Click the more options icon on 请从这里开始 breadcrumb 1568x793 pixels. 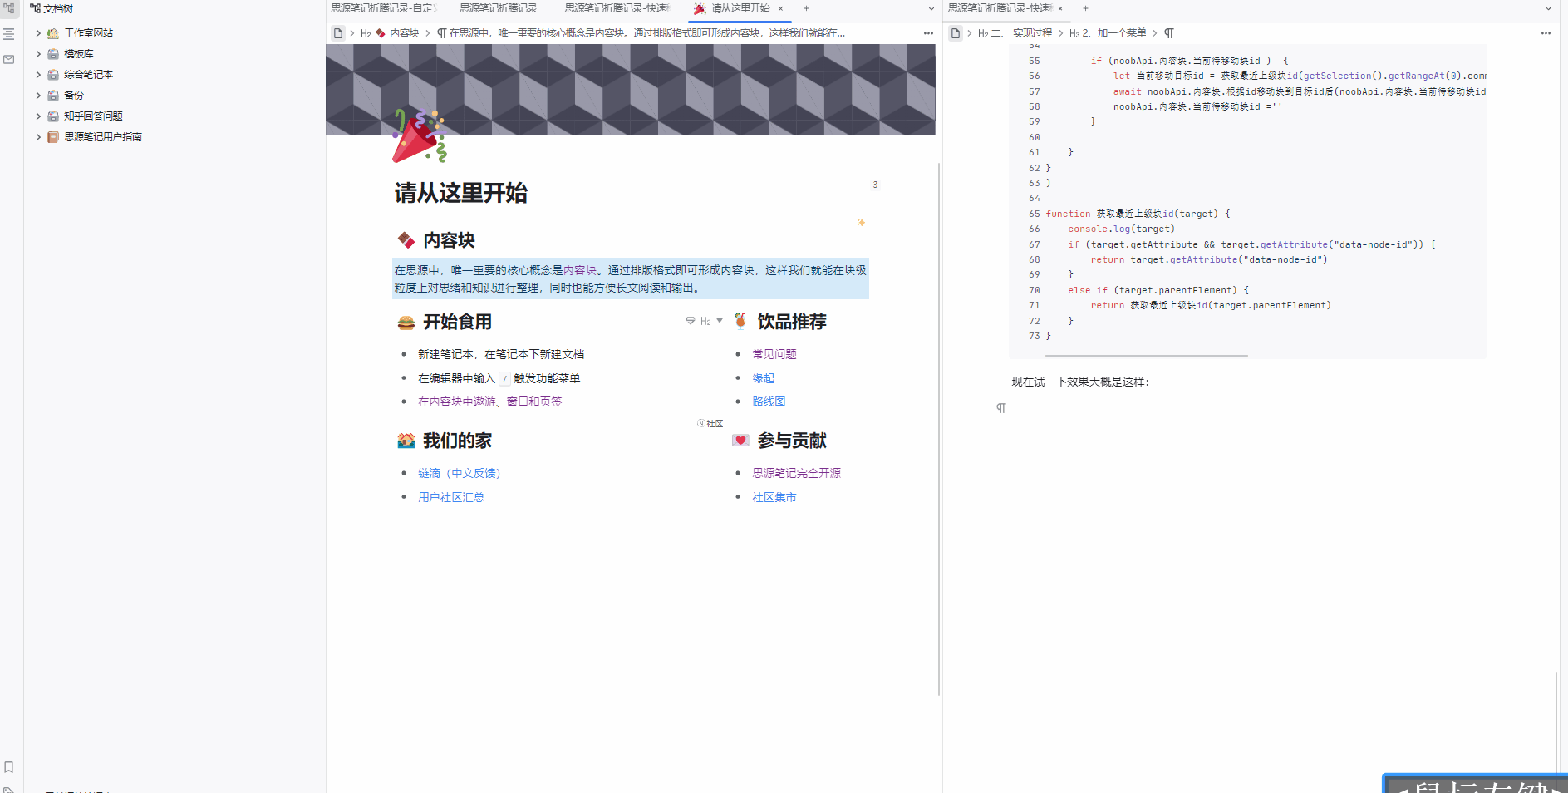pyautogui.click(x=928, y=33)
